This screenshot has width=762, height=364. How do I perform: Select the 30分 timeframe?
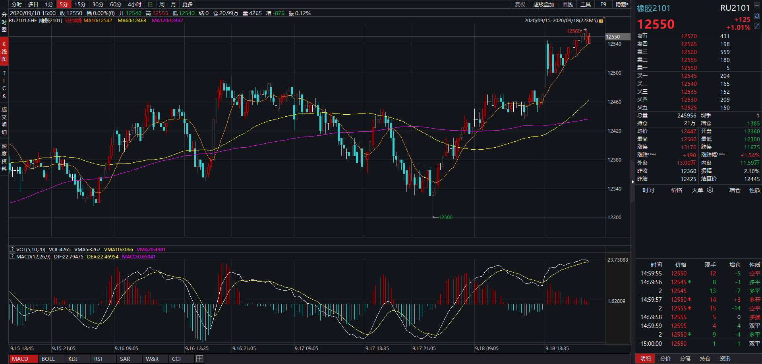click(x=98, y=4)
